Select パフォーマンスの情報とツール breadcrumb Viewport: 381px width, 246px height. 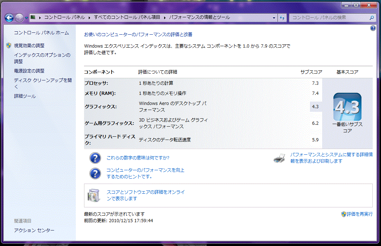pos(199,17)
